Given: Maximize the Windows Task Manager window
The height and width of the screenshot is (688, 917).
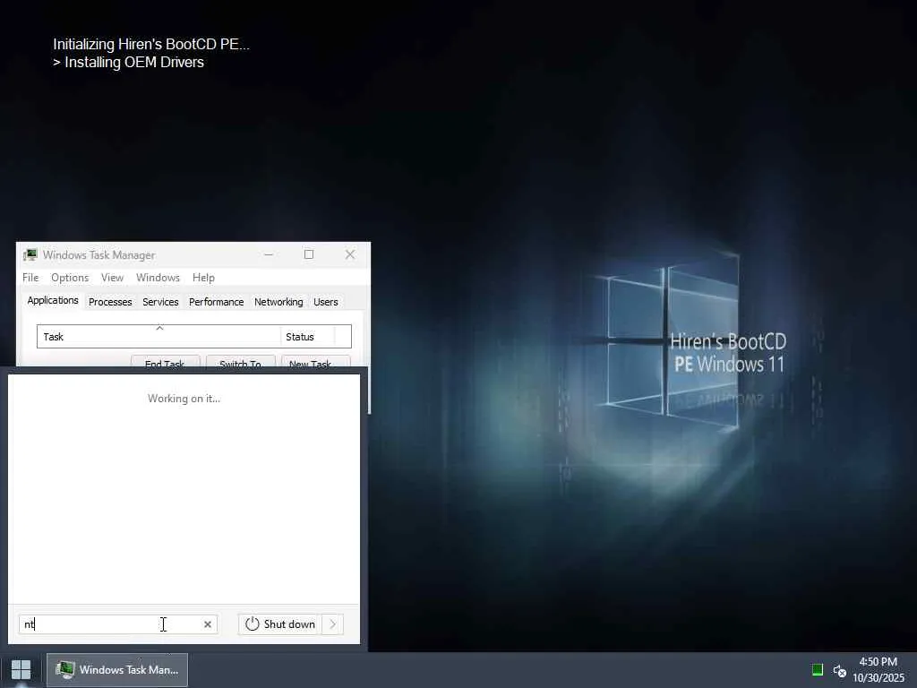Looking at the screenshot, I should [309, 254].
